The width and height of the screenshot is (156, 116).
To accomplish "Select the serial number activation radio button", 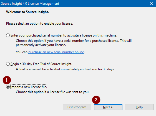I will tap(8, 35).
